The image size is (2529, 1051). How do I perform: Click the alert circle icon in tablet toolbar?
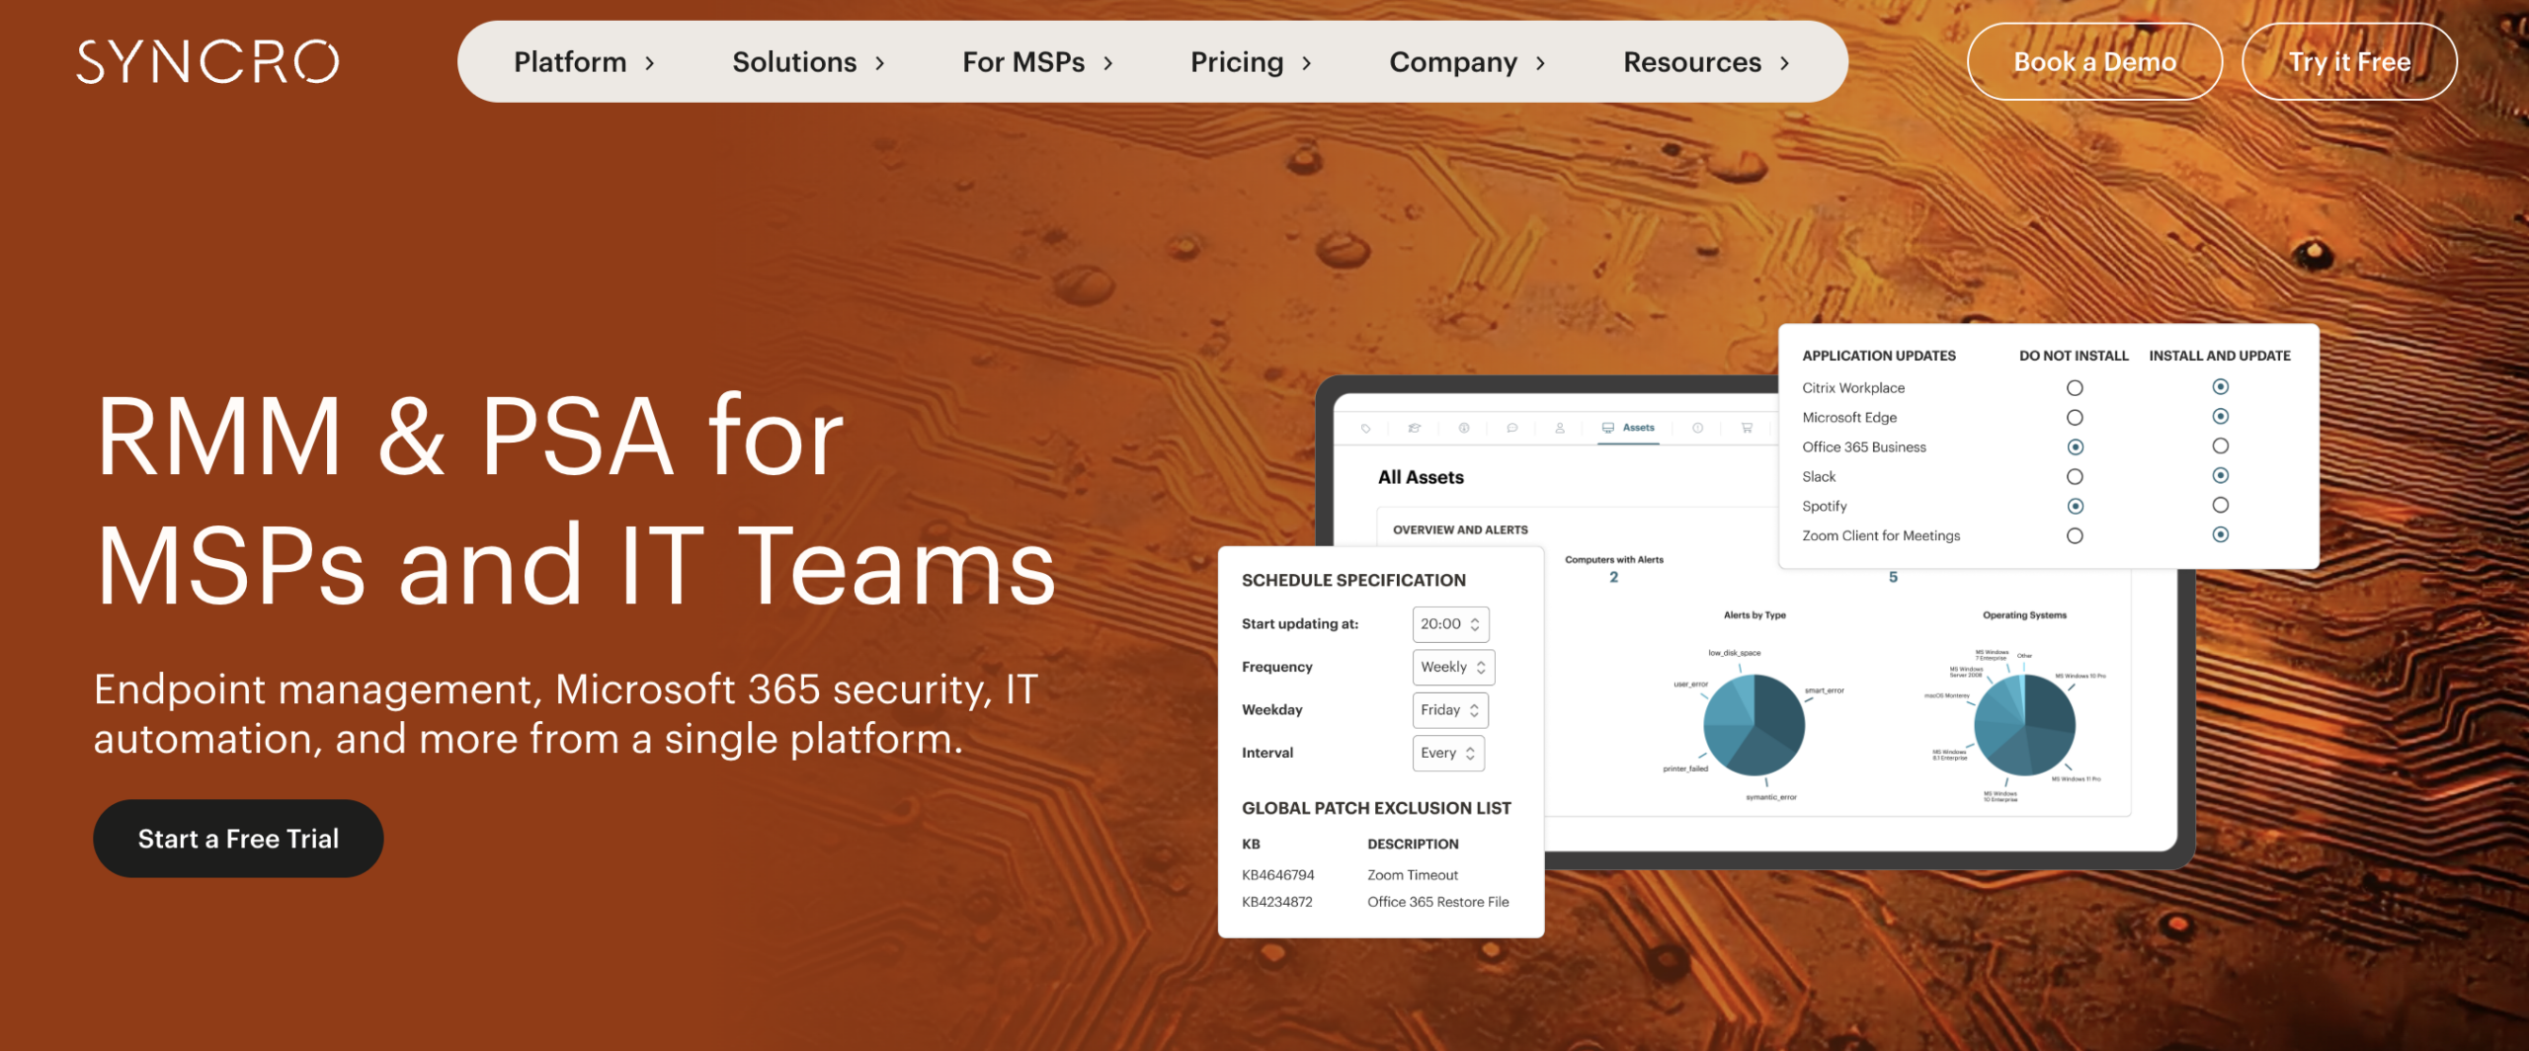[x=1697, y=428]
